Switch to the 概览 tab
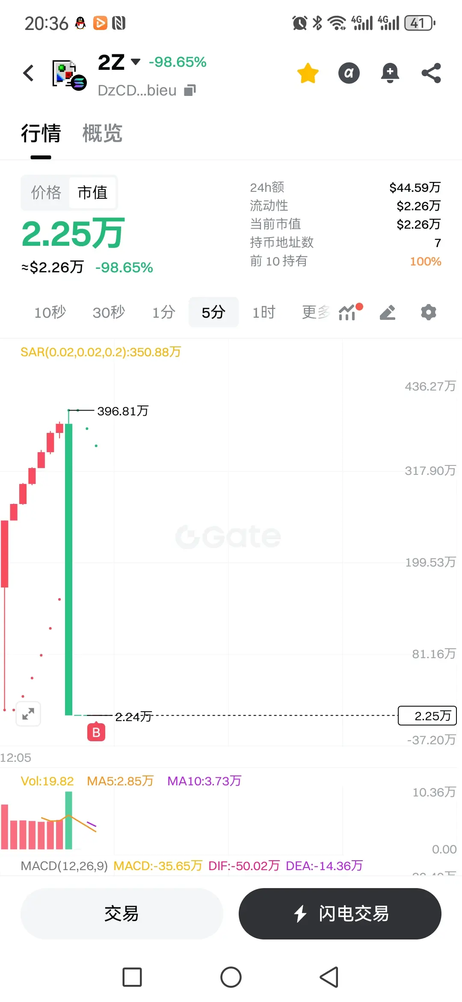462x1002 pixels. (x=102, y=133)
